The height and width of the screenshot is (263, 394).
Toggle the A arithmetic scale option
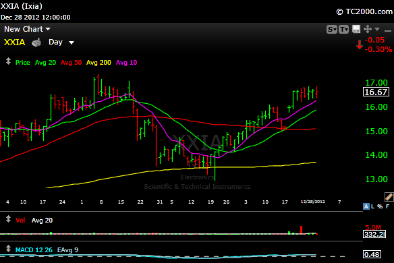click(366, 206)
